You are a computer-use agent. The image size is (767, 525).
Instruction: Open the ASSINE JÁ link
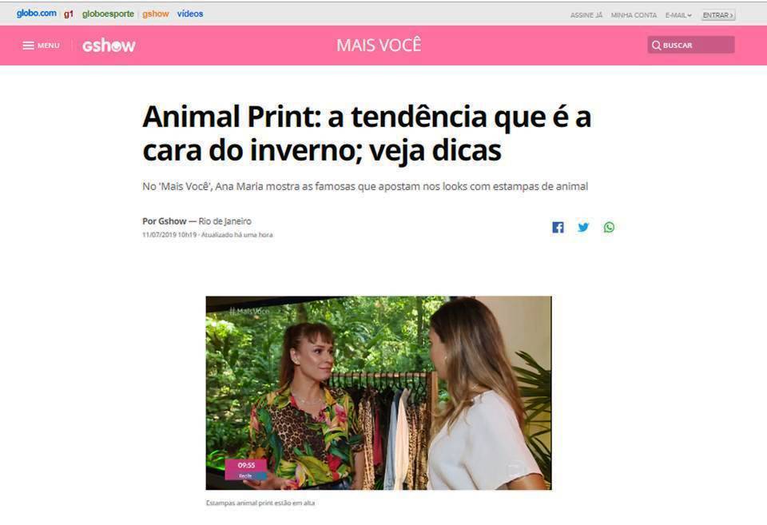pos(586,15)
